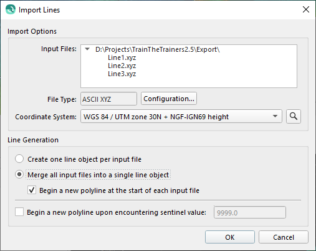Click the magnifier search coordinate system icon

294,116
